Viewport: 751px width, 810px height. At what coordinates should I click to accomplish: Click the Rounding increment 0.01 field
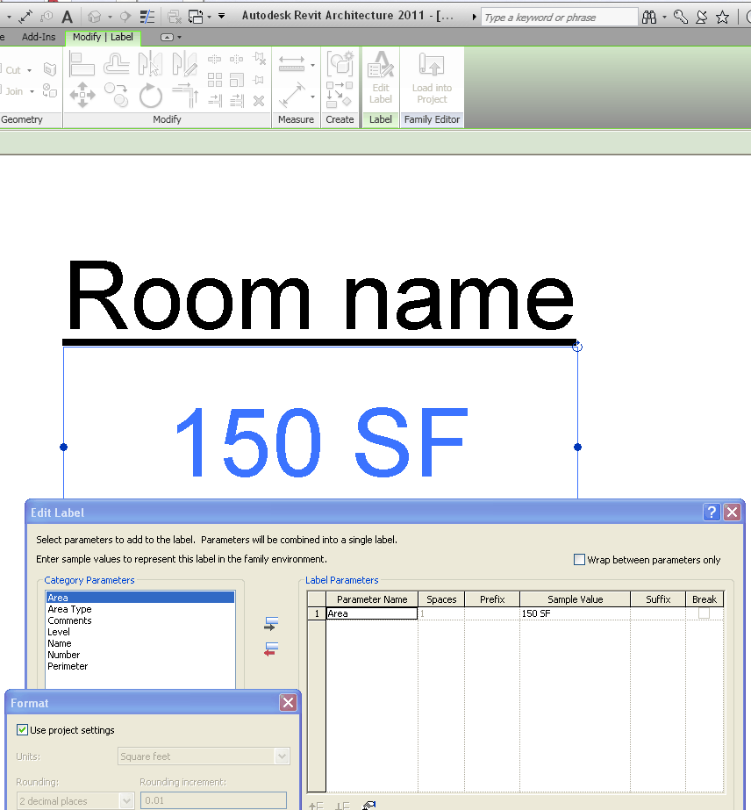(213, 800)
